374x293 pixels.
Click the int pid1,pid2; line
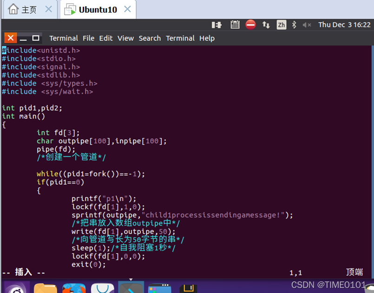click(32, 108)
